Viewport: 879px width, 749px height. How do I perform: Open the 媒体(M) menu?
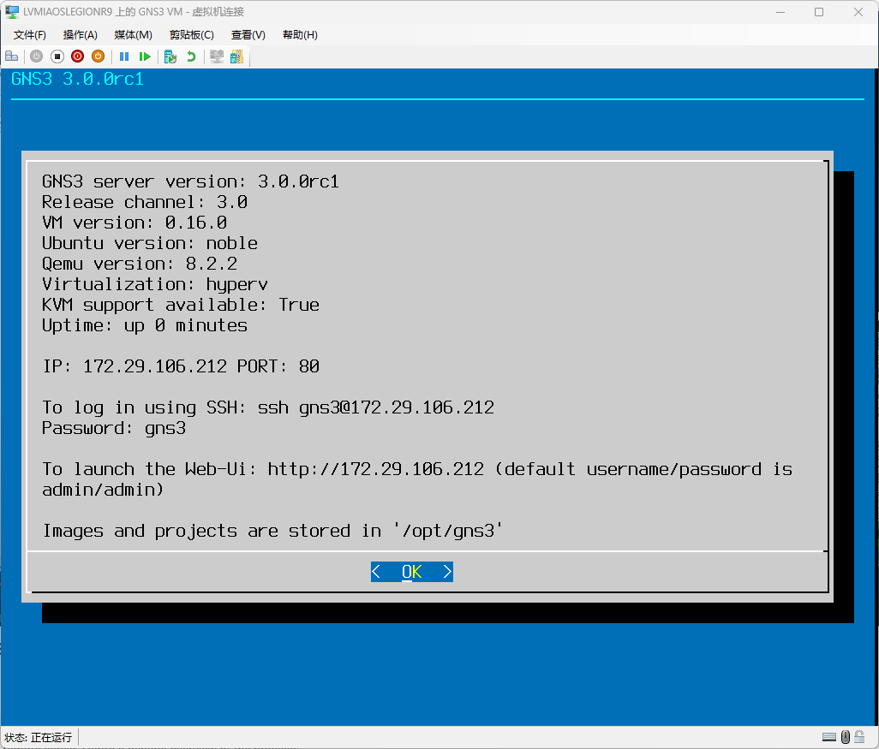pos(133,35)
